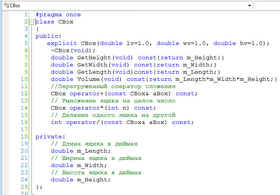Image resolution: width=280 pixels, height=195 pixels.
Task: Click line number 17 in the margin
Action: click(x=24, y=129)
